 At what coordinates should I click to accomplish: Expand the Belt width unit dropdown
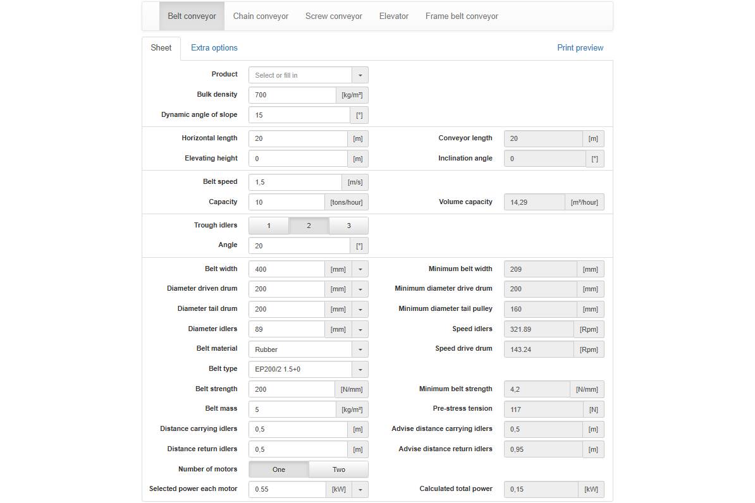point(360,269)
